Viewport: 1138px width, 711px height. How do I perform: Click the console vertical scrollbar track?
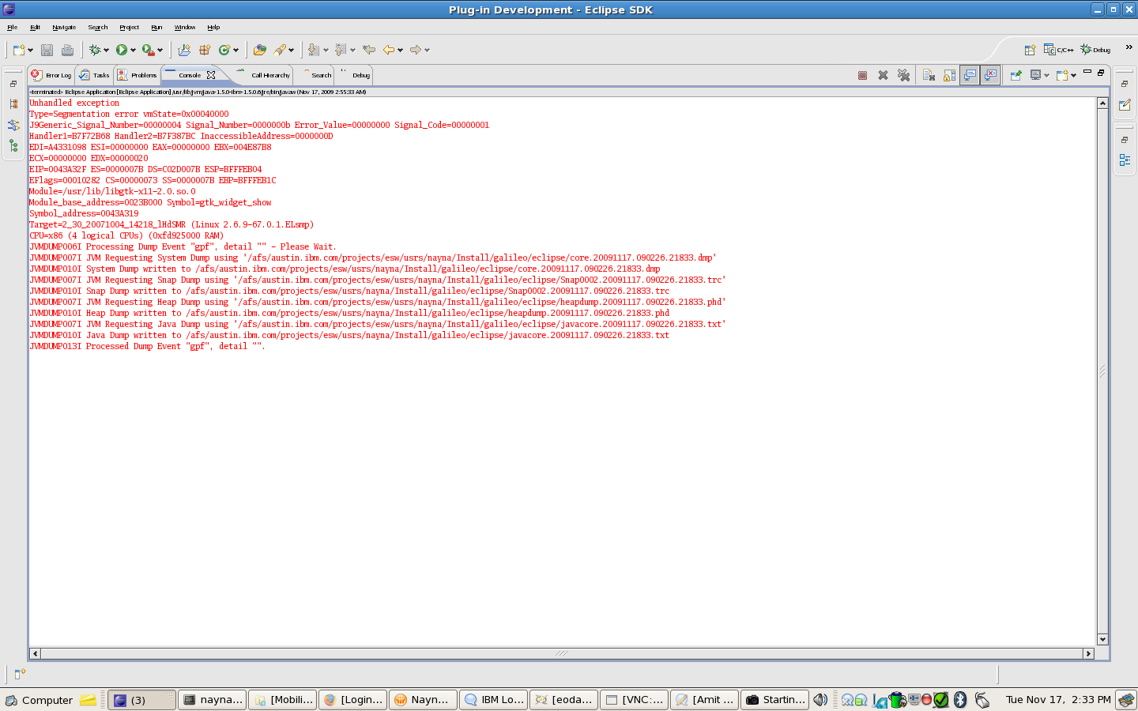pos(1102,371)
